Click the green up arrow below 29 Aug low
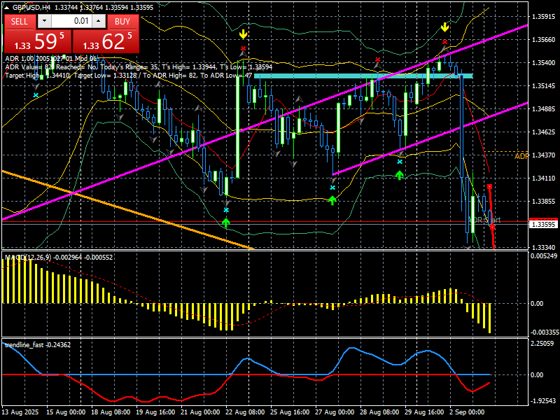The image size is (560, 420). 400,175
